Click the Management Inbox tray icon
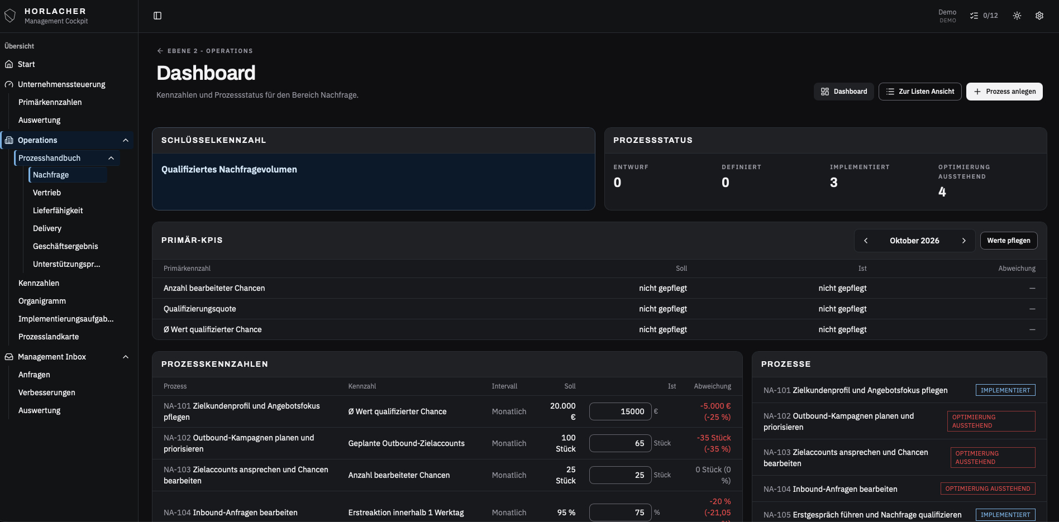This screenshot has width=1059, height=522. pos(9,357)
